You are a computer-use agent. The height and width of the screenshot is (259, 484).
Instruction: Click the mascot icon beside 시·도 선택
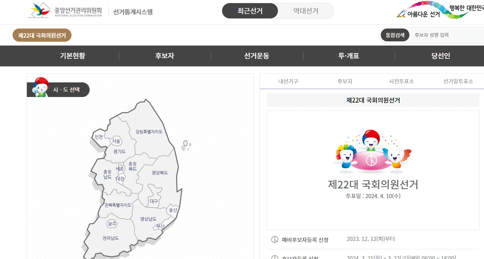click(x=41, y=87)
